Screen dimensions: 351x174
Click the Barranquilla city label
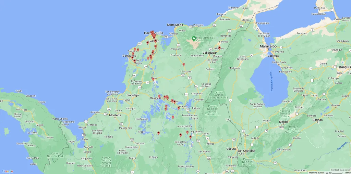154,33
